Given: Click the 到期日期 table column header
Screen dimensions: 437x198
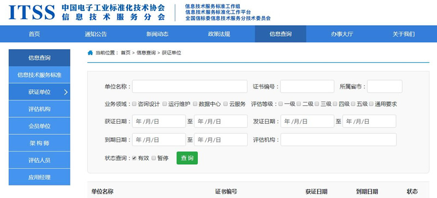Looking at the screenshot, I should [367, 191].
